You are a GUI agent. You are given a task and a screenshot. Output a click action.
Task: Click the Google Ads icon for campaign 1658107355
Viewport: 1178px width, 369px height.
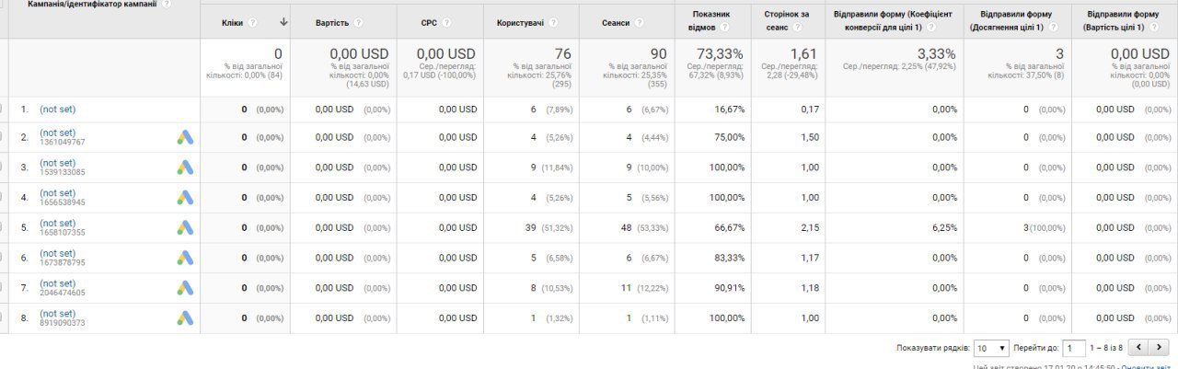tap(186, 227)
